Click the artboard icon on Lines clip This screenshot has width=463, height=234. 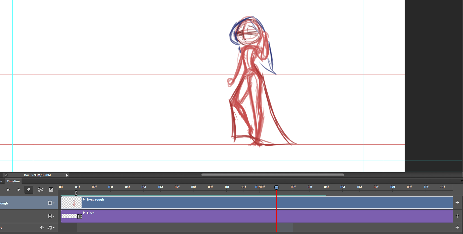click(80, 216)
